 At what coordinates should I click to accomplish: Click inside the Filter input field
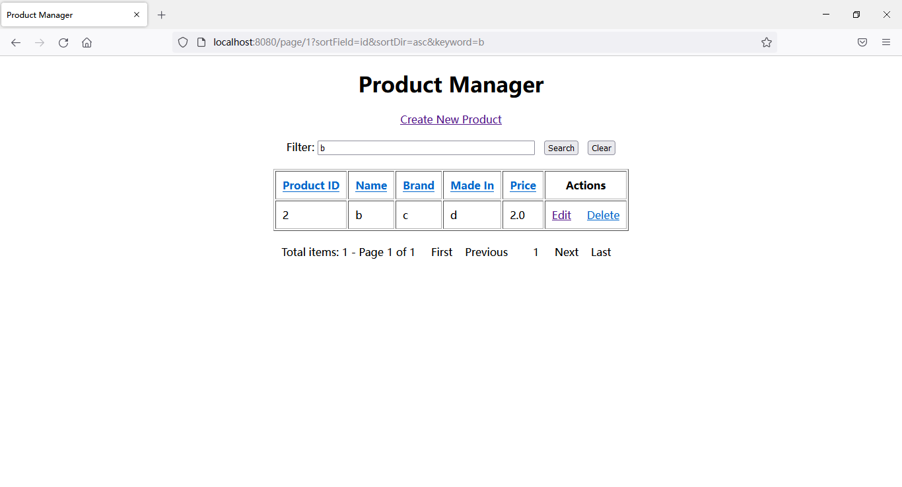[x=426, y=147]
